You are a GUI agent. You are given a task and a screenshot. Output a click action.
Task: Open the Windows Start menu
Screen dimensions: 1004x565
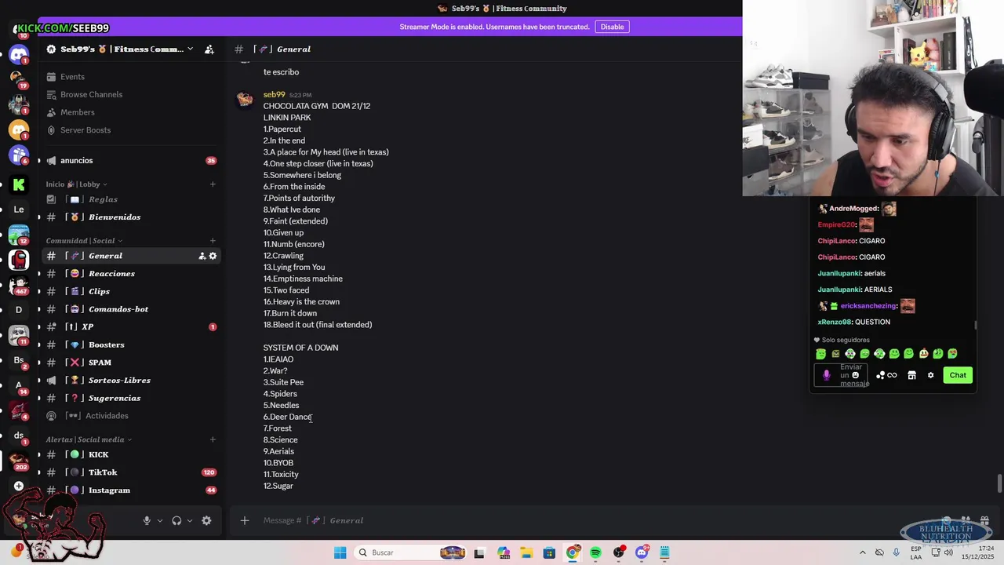tap(340, 552)
